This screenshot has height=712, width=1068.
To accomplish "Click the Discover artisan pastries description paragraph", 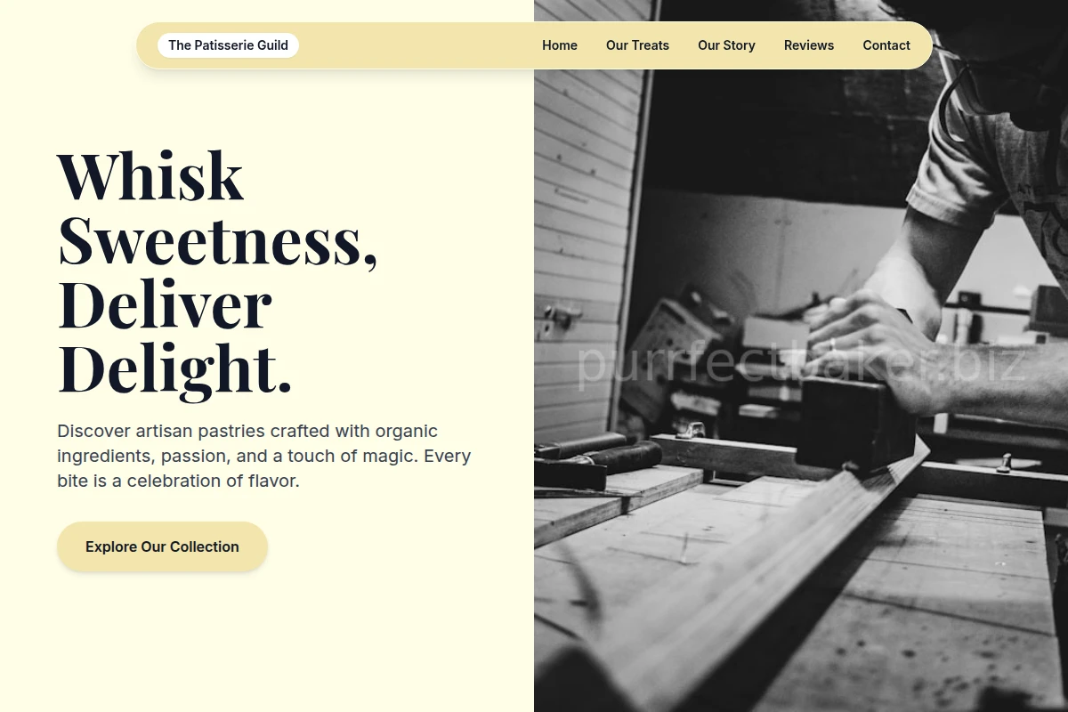I will click(264, 456).
